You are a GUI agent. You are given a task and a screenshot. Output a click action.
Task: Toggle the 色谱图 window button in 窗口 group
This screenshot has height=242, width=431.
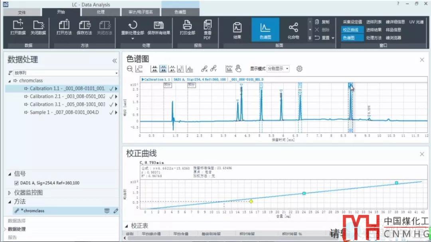point(349,38)
